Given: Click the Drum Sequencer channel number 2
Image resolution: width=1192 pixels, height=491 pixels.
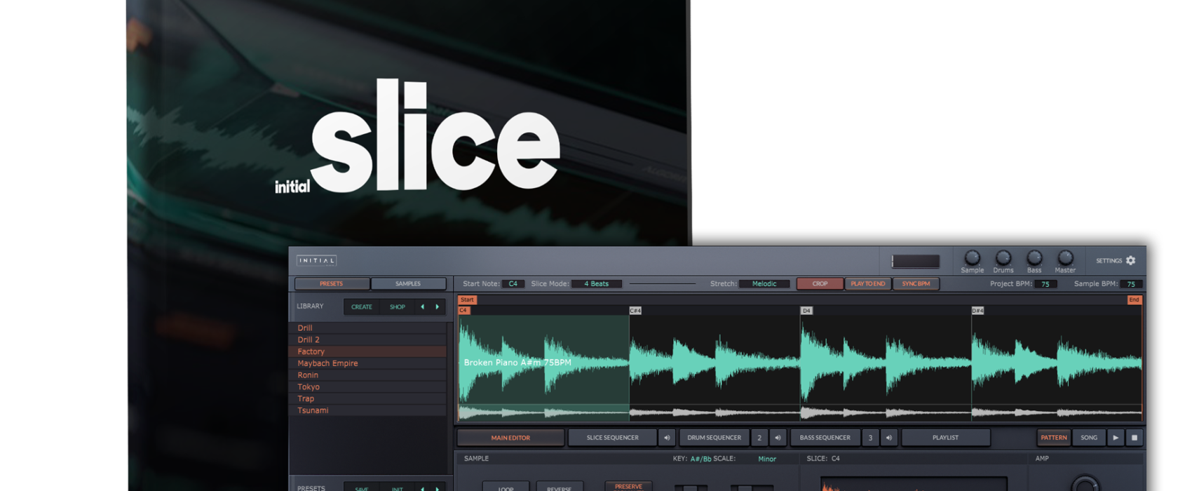Looking at the screenshot, I should [759, 438].
